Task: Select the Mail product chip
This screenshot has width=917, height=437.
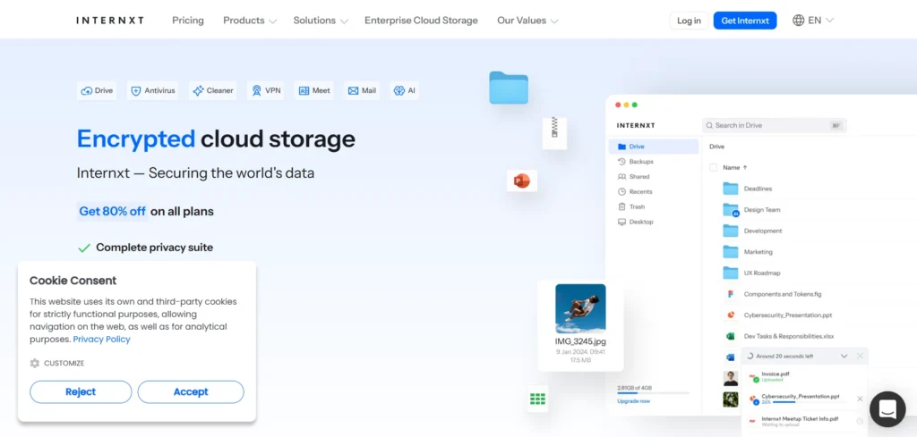Action: tap(362, 90)
